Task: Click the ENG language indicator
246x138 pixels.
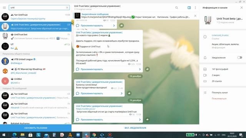Action: (223, 135)
